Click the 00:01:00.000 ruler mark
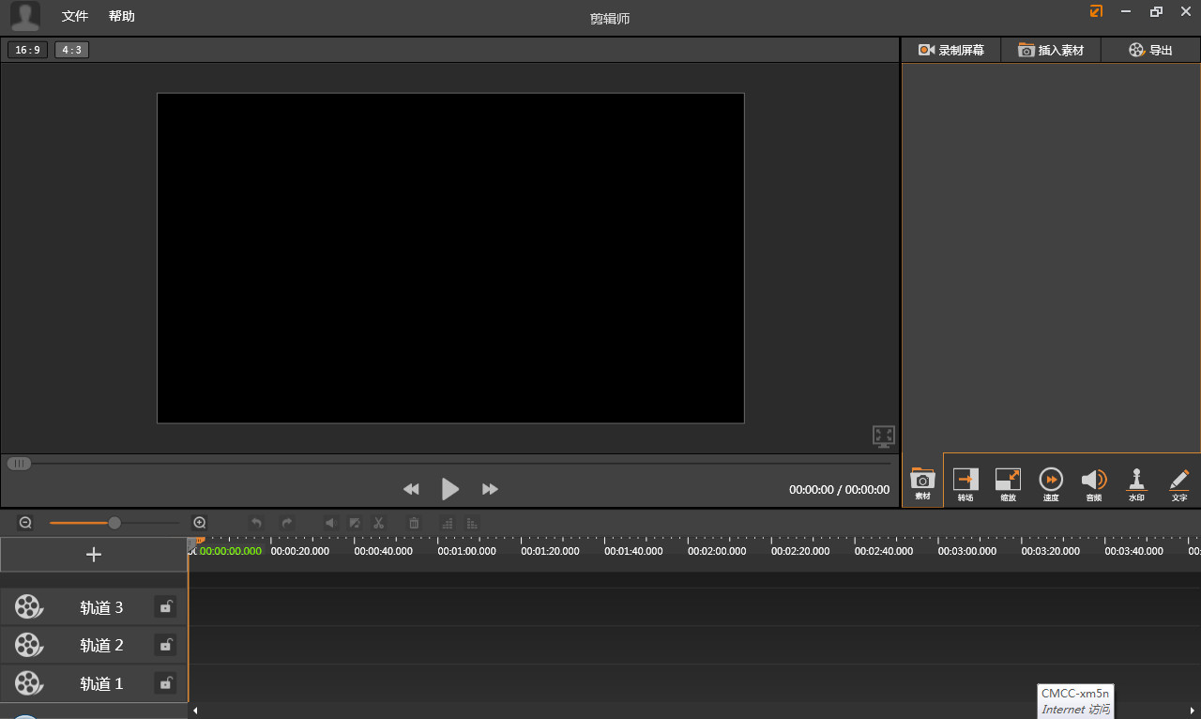Image resolution: width=1201 pixels, height=719 pixels. [x=466, y=551]
